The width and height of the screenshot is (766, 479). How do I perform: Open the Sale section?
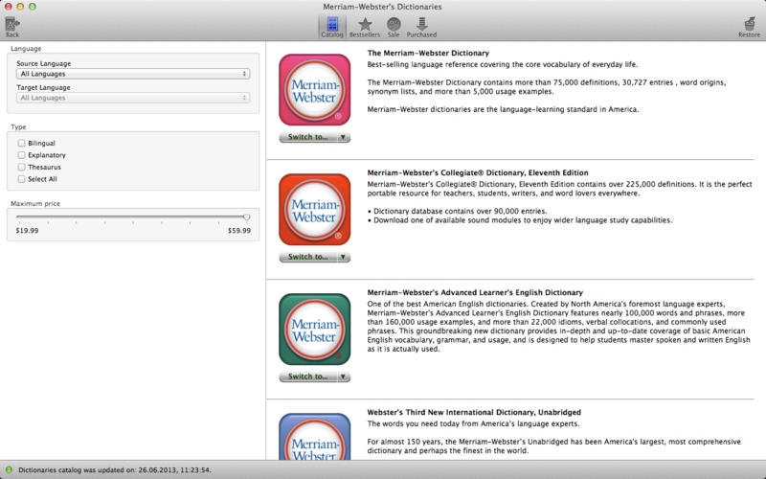[394, 27]
